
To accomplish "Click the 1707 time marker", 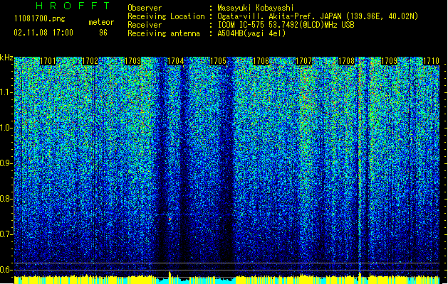I will click(x=303, y=61).
